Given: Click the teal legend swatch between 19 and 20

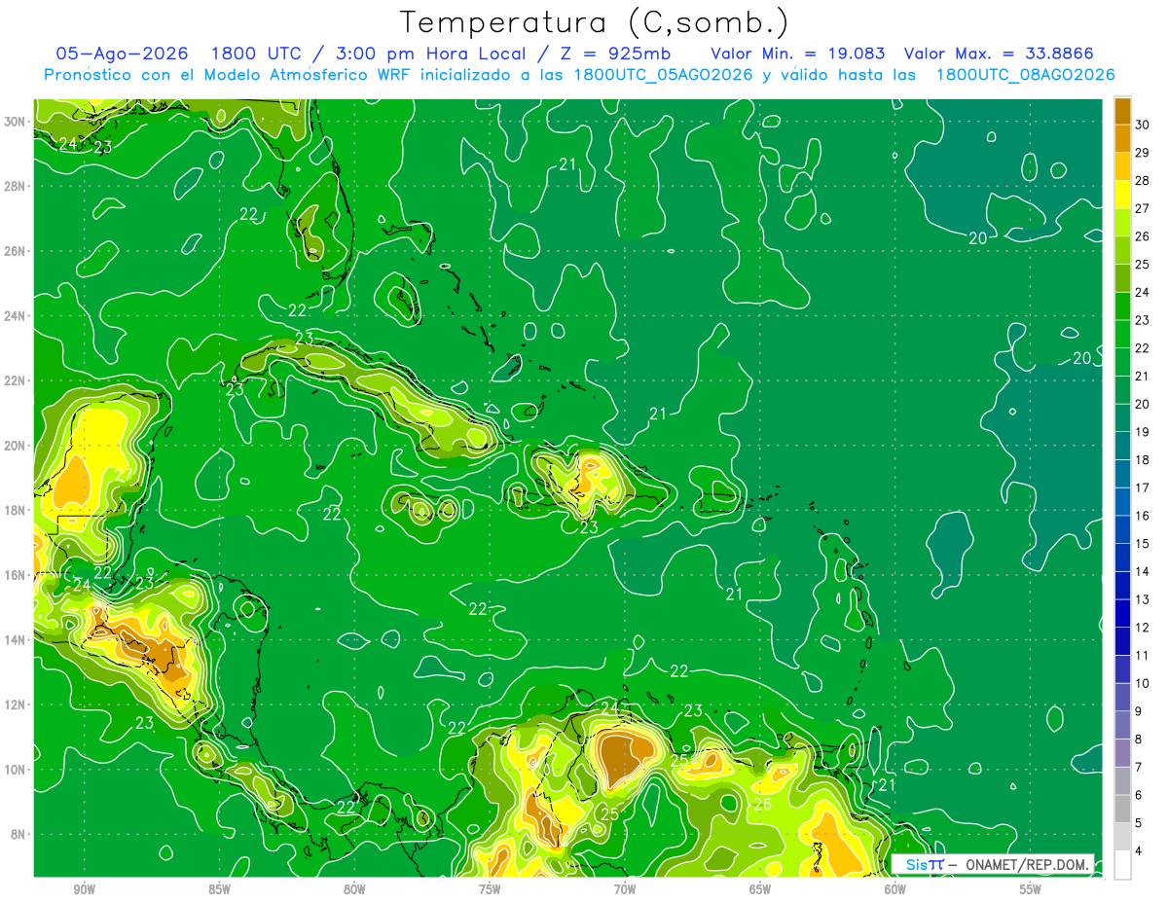Looking at the screenshot, I should pyautogui.click(x=1122, y=417).
